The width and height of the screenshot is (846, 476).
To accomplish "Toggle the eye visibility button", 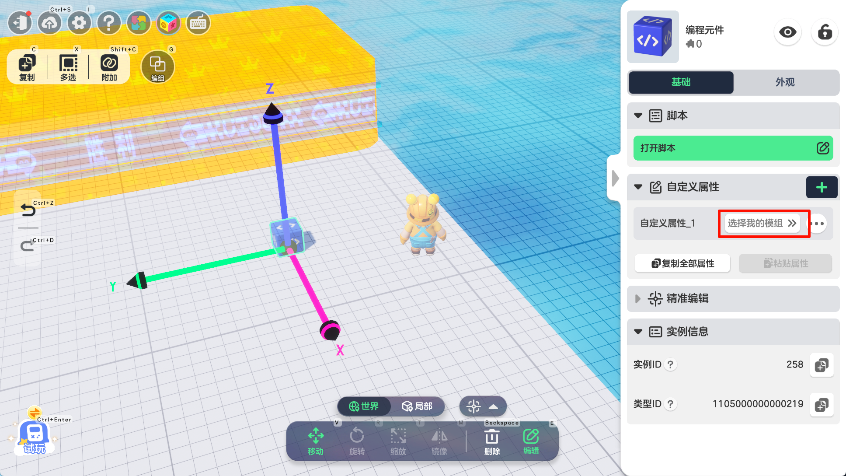I will click(787, 32).
